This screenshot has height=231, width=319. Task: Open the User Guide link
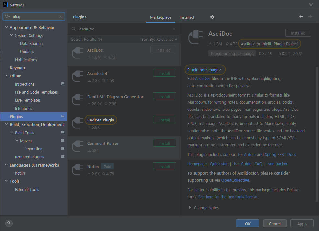coord(242,164)
